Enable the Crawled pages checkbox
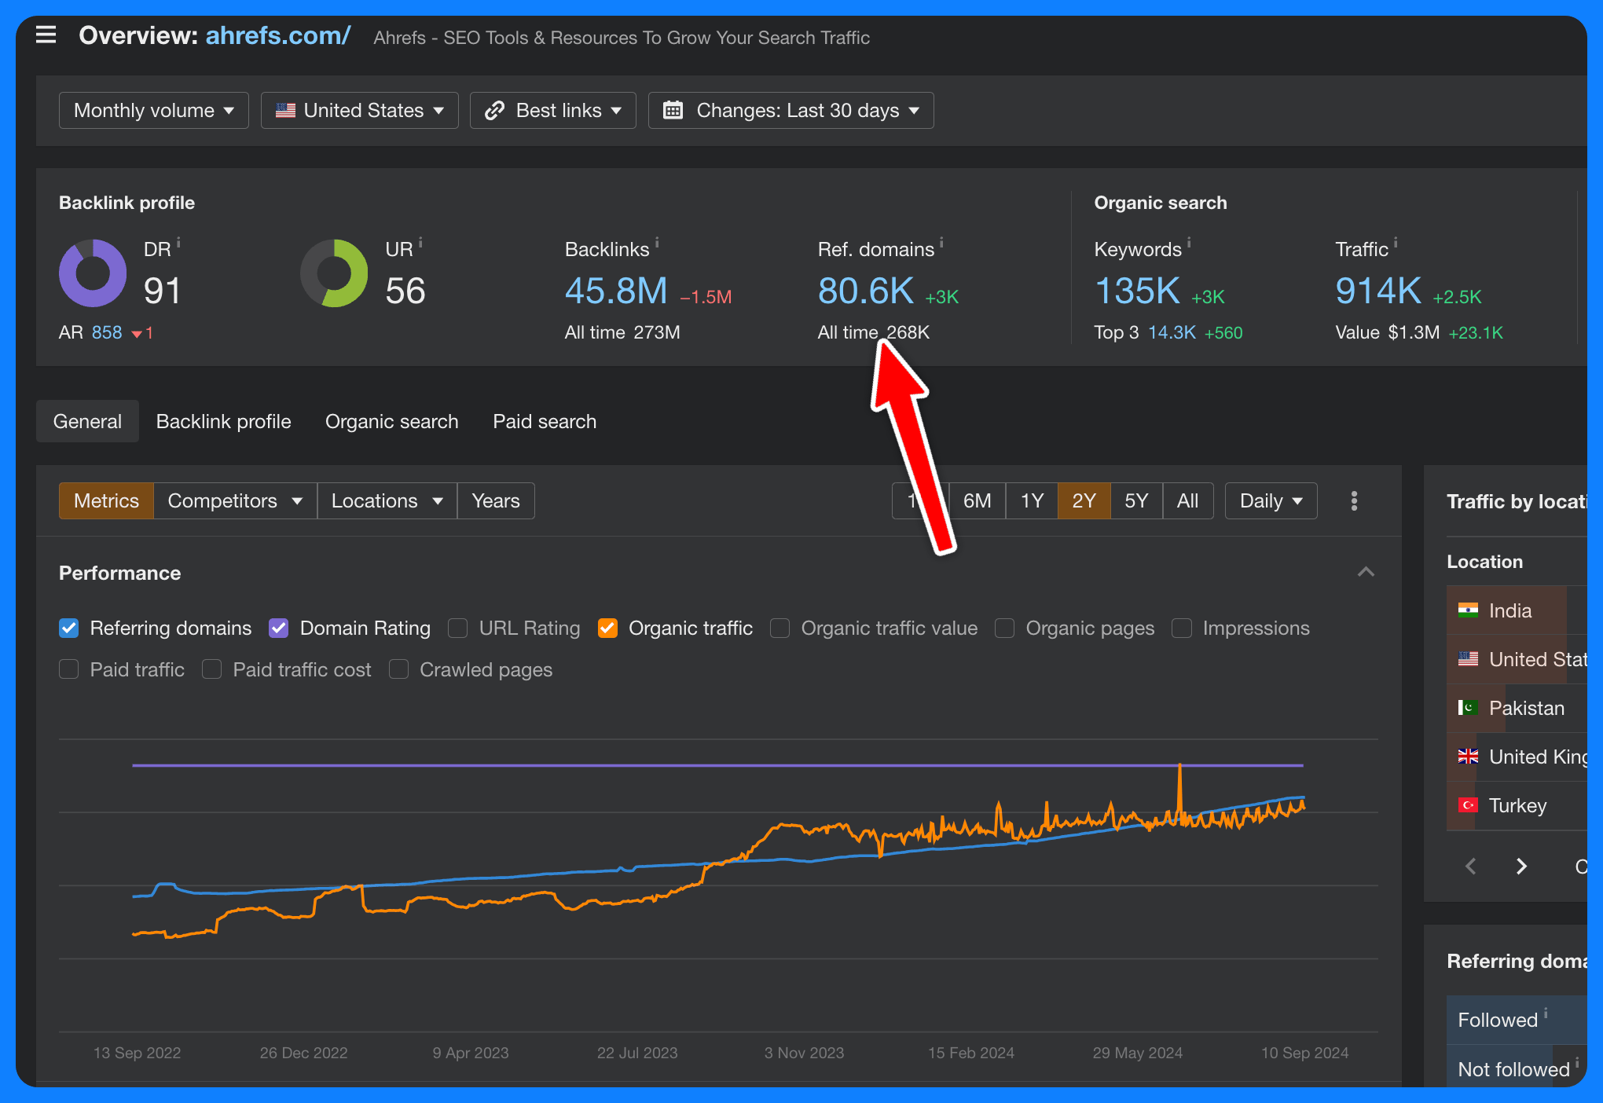1603x1103 pixels. point(399,669)
